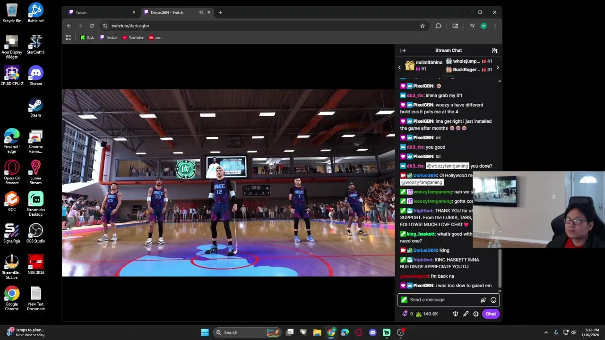
Task: Open Kick bookmark
Action: click(87, 37)
